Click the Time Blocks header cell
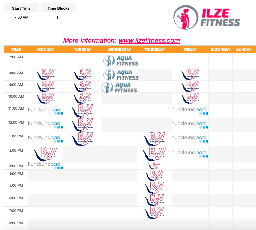The width and height of the screenshot is (256, 230). 58,8
